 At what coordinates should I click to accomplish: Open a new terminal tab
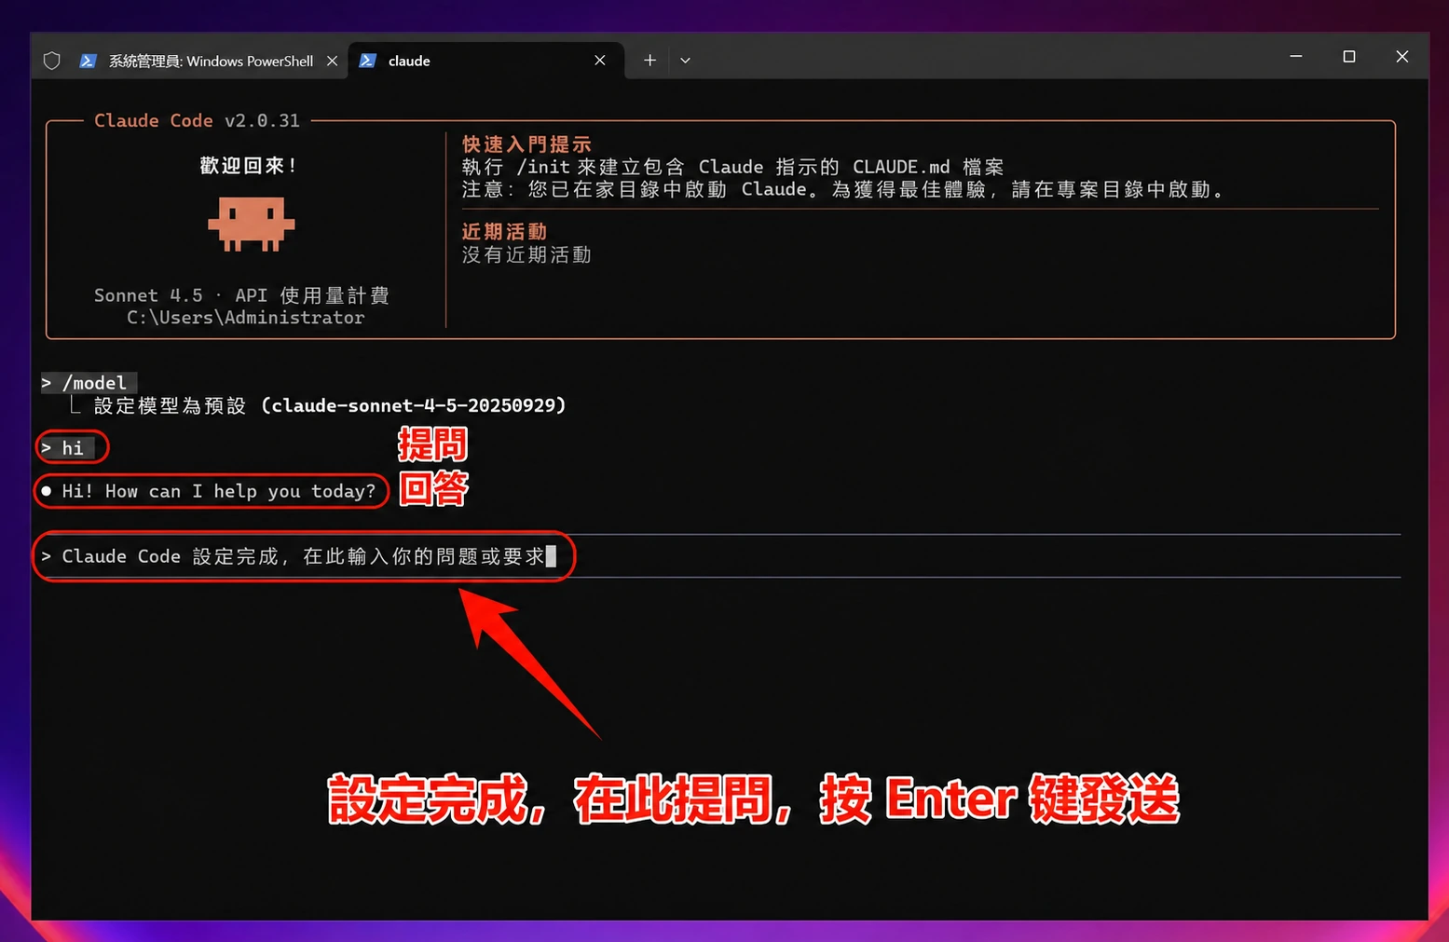coord(649,61)
